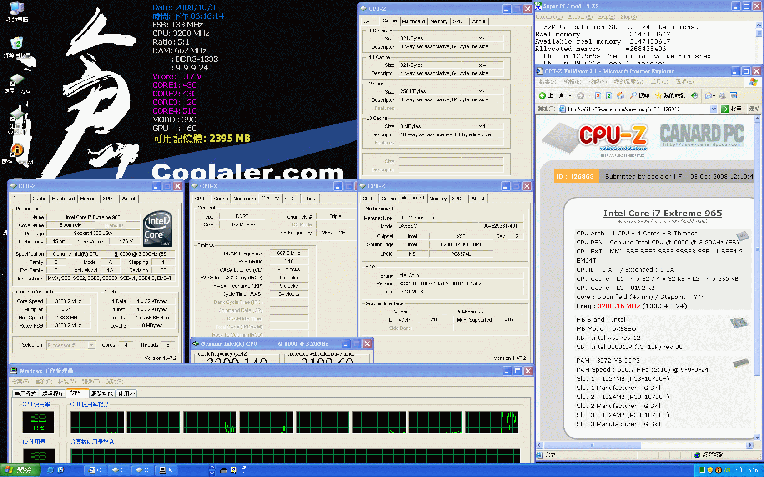Open the Recycle Bin desktop icon
This screenshot has height=477, width=764.
[17, 47]
